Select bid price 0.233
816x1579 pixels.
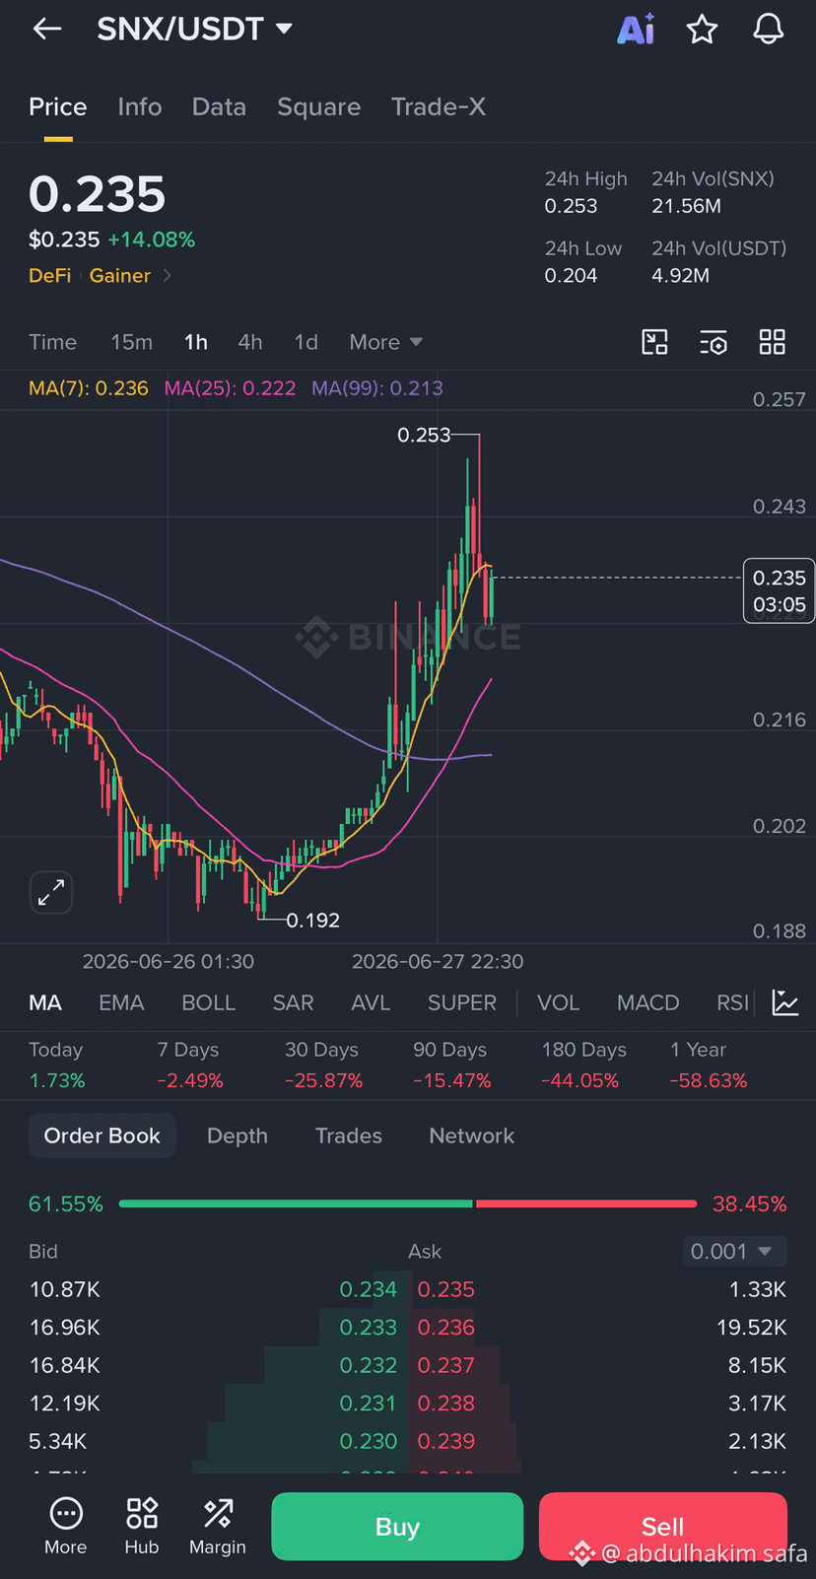coord(368,1328)
